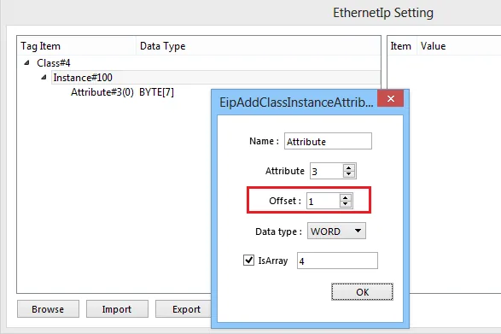
Task: Increase the Offset value with up arrow
Action: coord(345,197)
